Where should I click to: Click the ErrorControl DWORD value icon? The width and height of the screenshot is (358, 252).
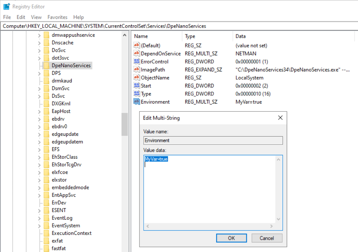[137, 62]
